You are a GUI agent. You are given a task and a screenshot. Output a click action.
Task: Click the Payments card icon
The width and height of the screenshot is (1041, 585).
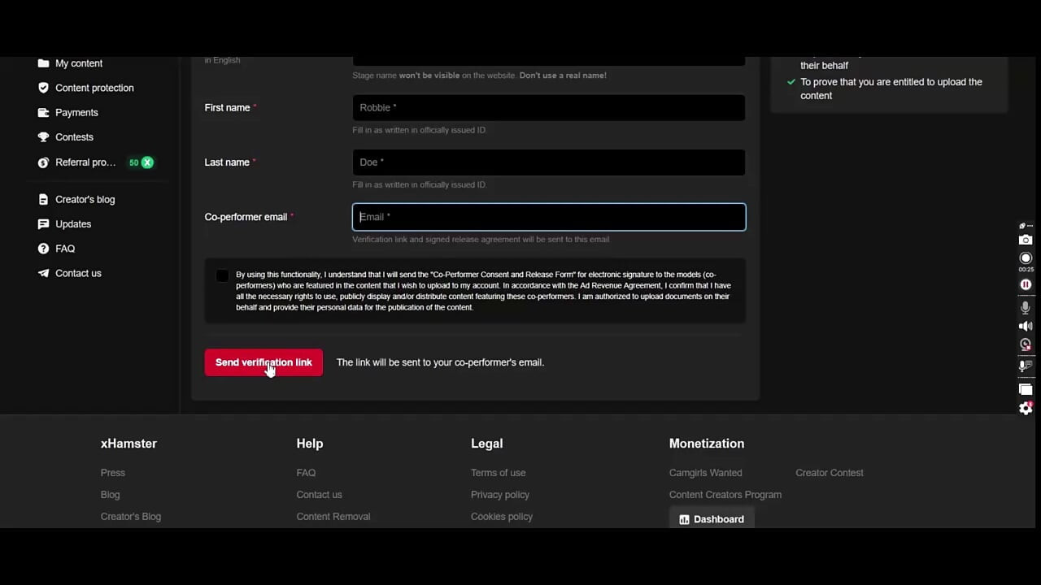pyautogui.click(x=43, y=113)
